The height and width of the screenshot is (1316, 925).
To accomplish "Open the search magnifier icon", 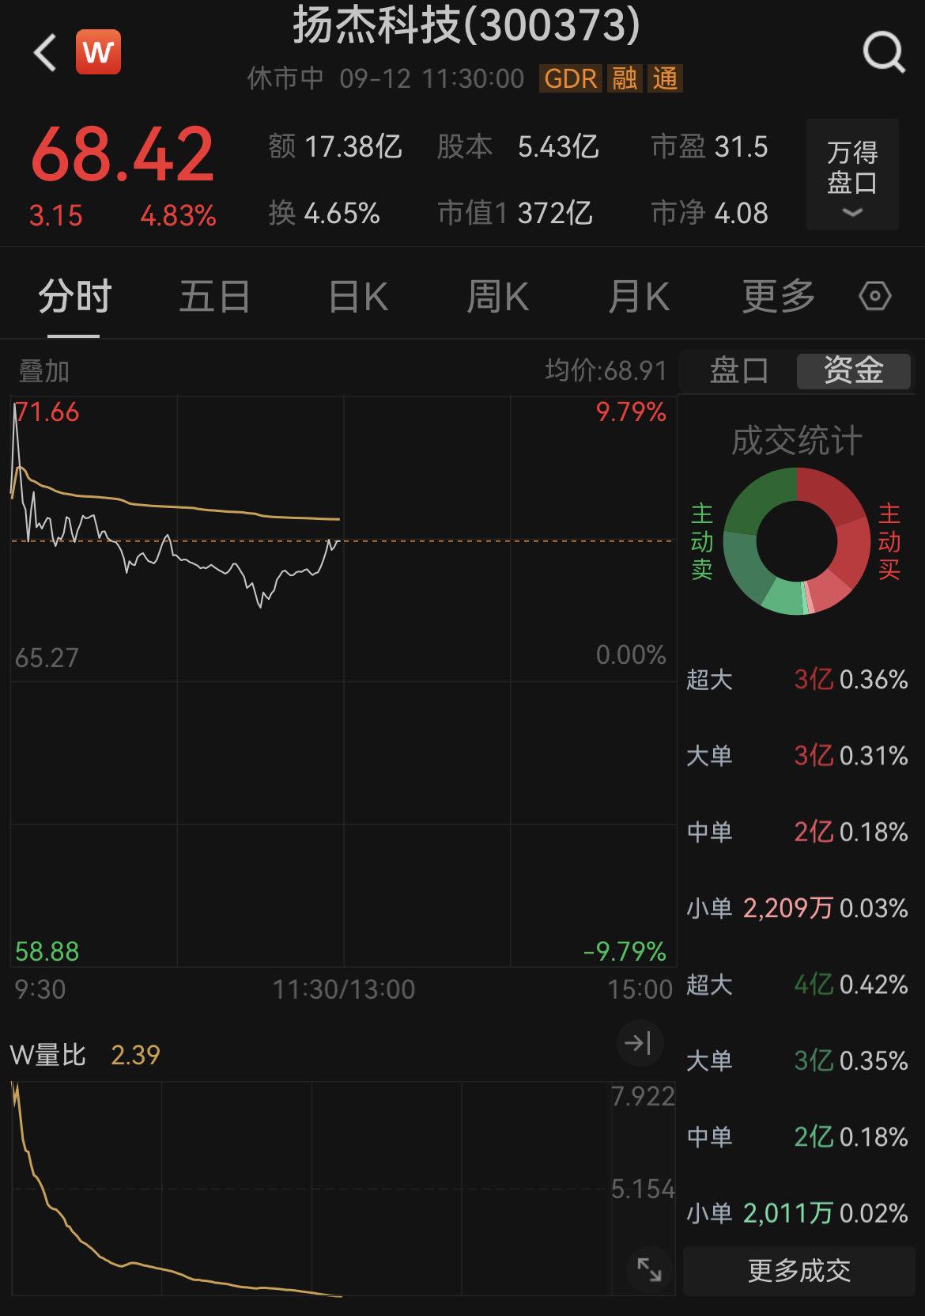I will click(883, 53).
